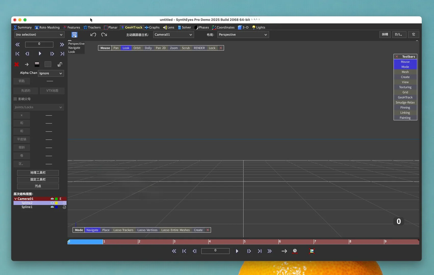Click the undo arrow icon
434x275 pixels.
point(93,35)
